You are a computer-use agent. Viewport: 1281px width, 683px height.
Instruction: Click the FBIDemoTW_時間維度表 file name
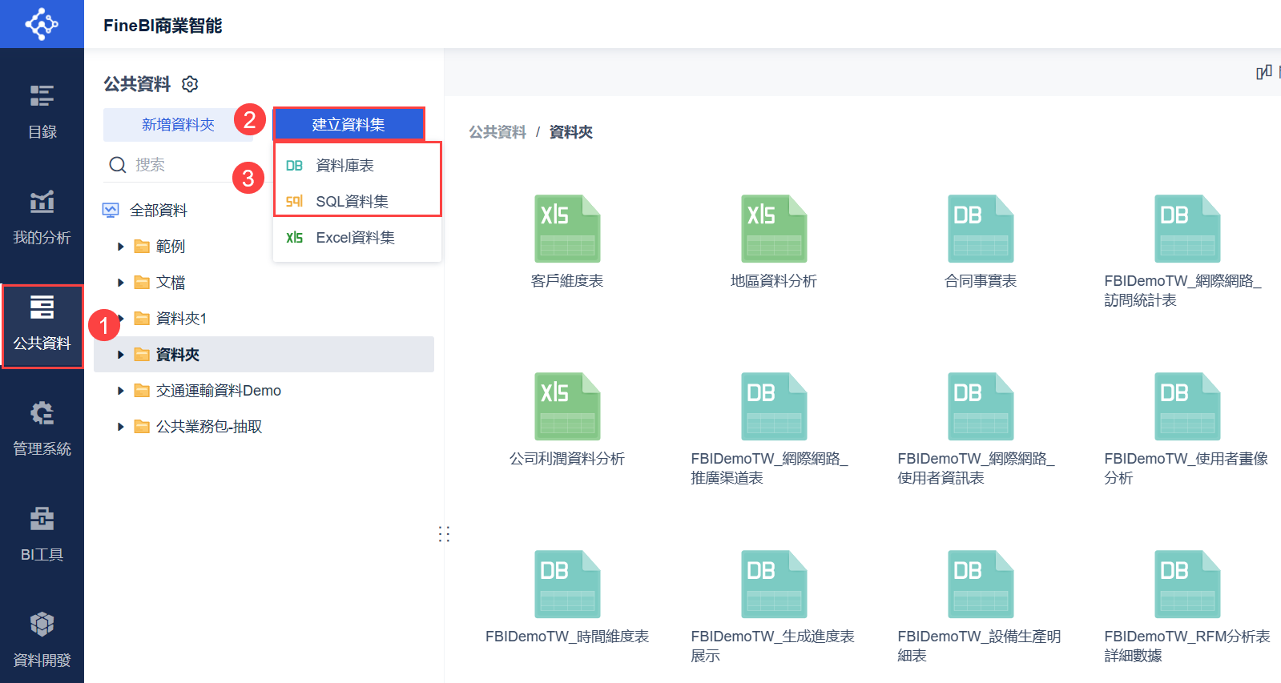(x=567, y=637)
